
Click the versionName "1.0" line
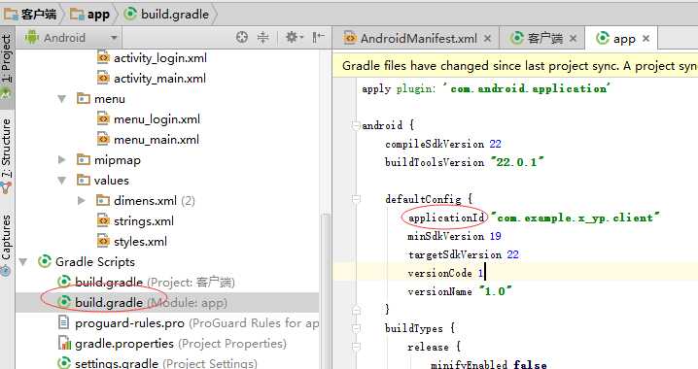coord(460,291)
